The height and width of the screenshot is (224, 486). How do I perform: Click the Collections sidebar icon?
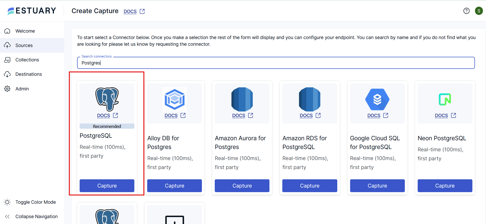[x=7, y=60]
